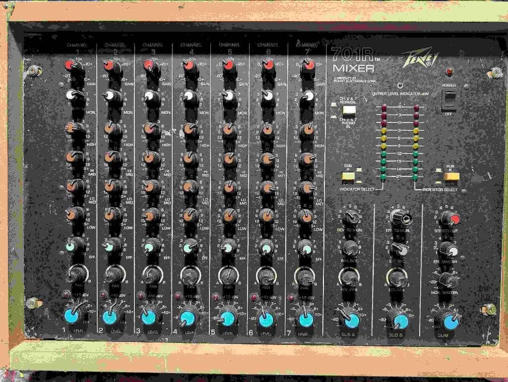The image size is (508, 382).
Task: Click channel 4 +10 dBV peak LED
Action: click(178, 296)
